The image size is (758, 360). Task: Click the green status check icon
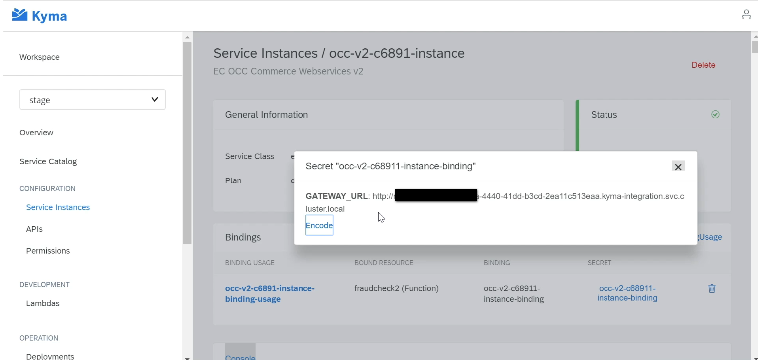(x=715, y=114)
